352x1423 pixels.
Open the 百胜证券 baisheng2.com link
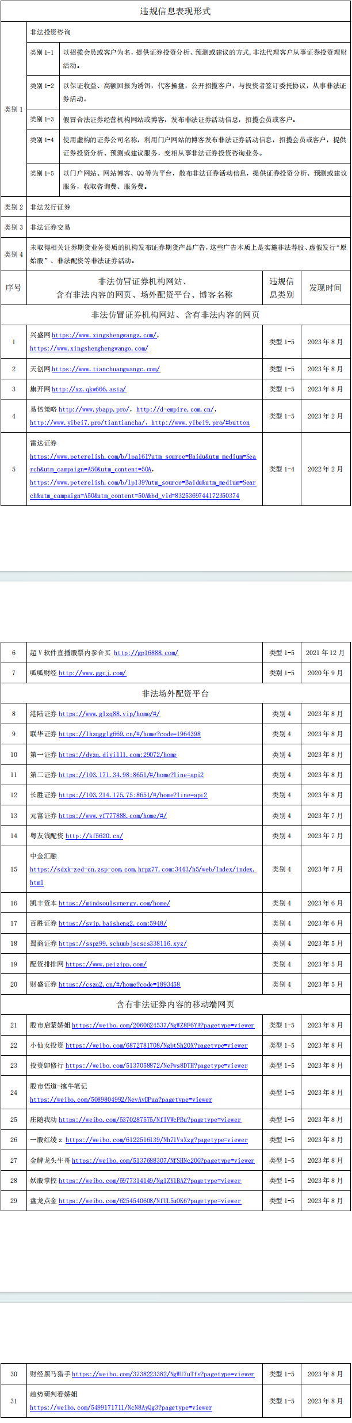(113, 923)
